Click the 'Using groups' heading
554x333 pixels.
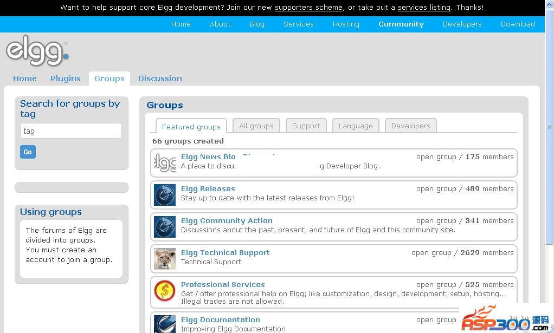(x=51, y=212)
